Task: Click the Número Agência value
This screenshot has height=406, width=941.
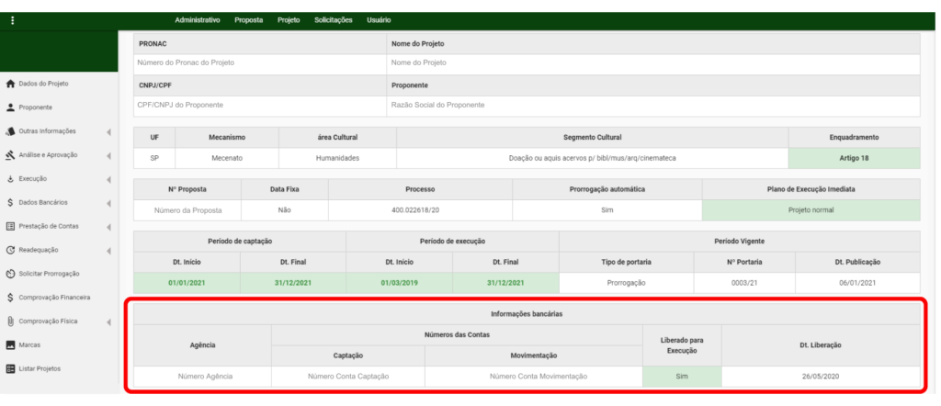Action: tap(205, 377)
